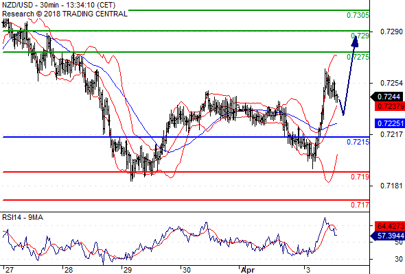Click the 3 date axis label
This screenshot has height=274, width=405.
pyautogui.click(x=308, y=270)
